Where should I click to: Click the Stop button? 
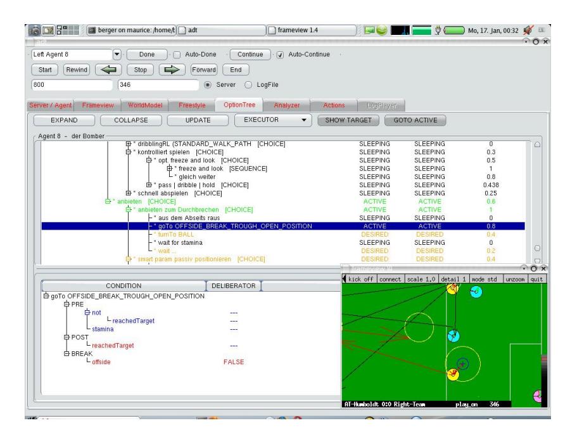click(x=141, y=70)
